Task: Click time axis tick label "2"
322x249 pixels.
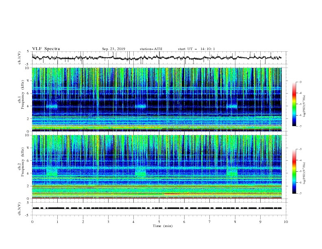Action: pos(83,222)
